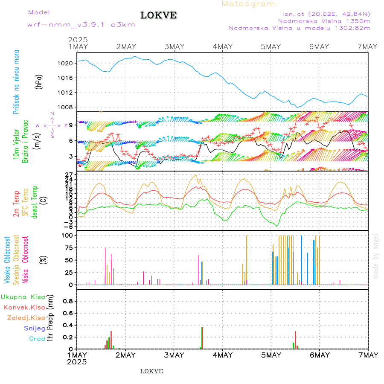Click the 3MAY marker on bottom axis
This screenshot has width=384, height=384.
(x=174, y=355)
